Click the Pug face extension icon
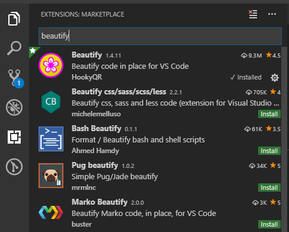Screen dimensions: 289x232 pyautogui.click(x=51, y=176)
